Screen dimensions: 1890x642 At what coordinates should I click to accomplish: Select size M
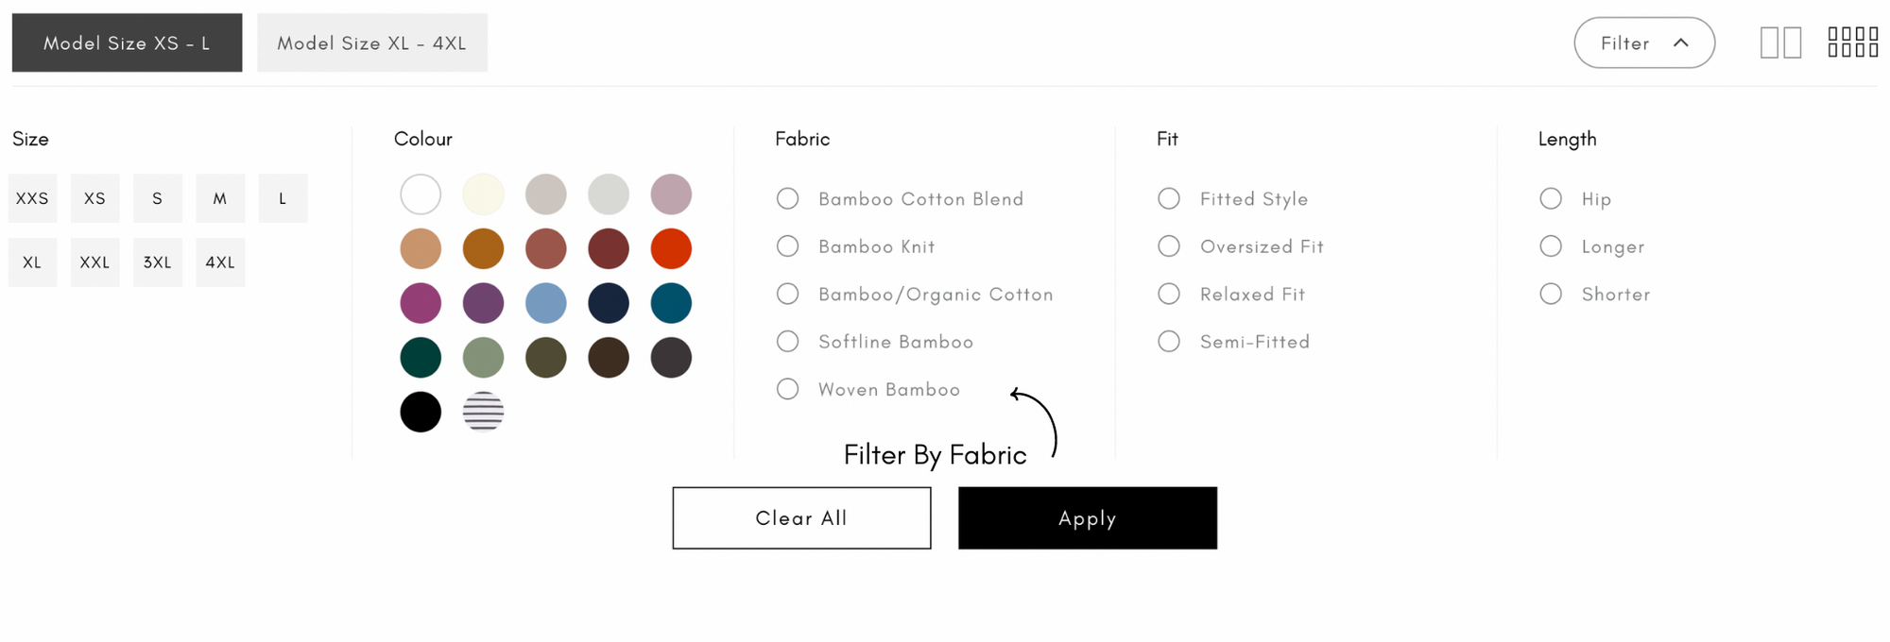point(220,198)
